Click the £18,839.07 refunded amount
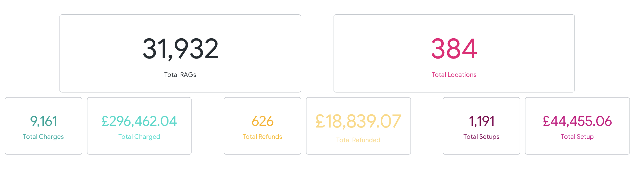 click(358, 121)
